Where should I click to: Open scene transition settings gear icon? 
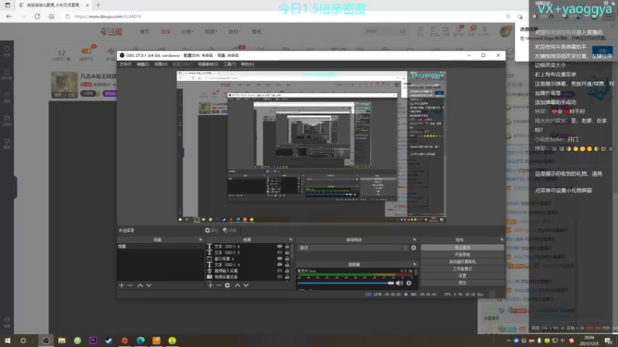pos(413,248)
